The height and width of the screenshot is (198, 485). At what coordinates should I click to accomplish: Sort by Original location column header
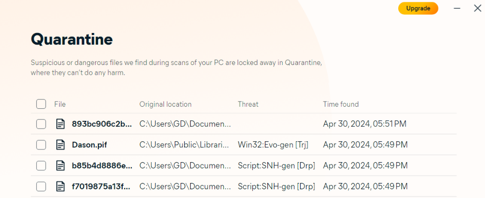[x=165, y=104]
